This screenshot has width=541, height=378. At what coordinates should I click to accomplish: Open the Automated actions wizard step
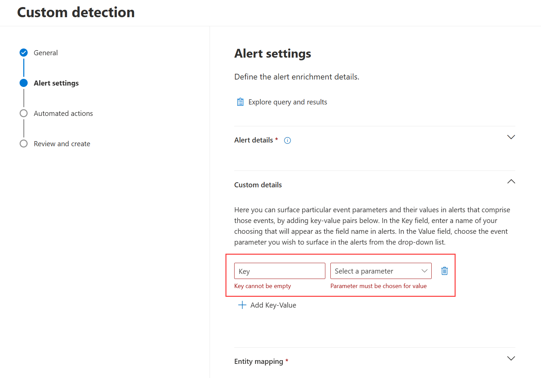click(x=63, y=114)
